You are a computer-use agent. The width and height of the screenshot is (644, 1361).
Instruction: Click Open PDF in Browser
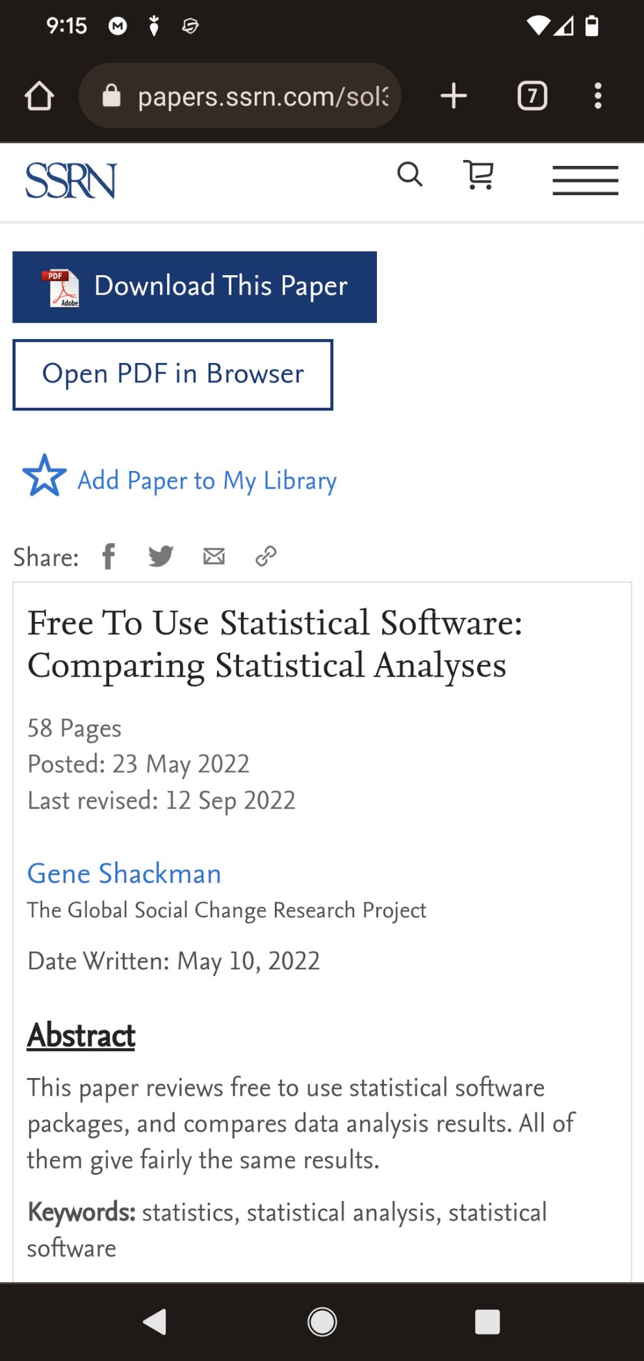(x=173, y=375)
